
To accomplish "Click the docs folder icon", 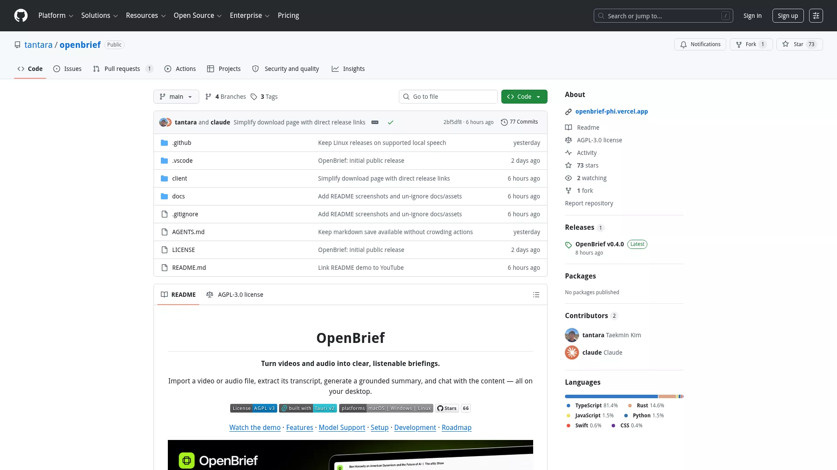I will coord(164,196).
